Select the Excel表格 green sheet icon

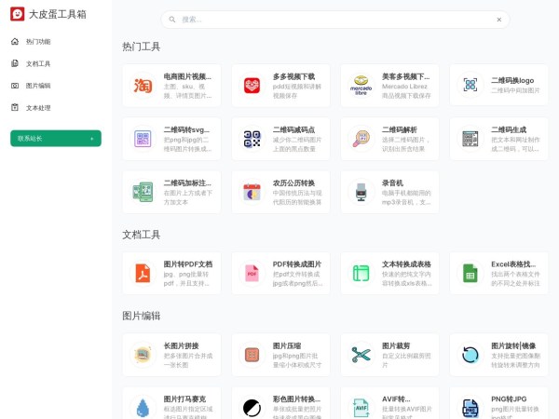point(470,274)
